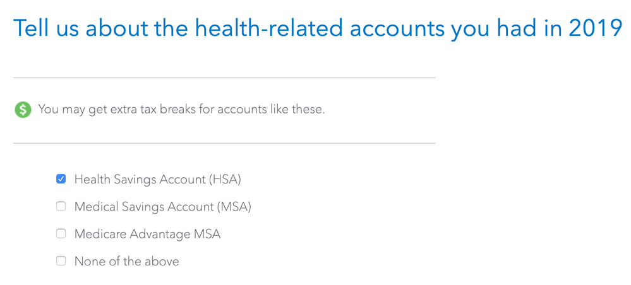Click the Health Savings Account (HSA) label
This screenshot has height=285, width=631.
click(x=158, y=179)
